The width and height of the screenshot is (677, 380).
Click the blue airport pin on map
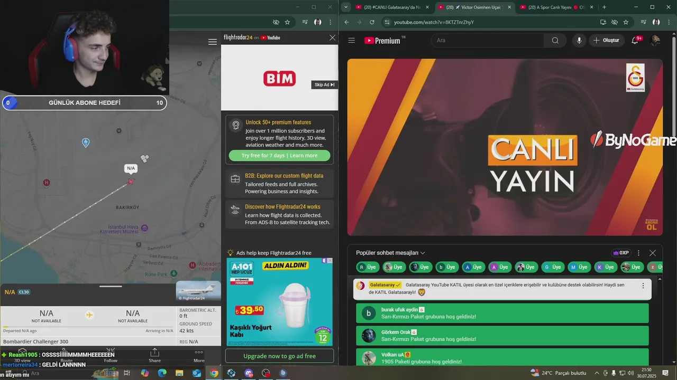tap(86, 142)
